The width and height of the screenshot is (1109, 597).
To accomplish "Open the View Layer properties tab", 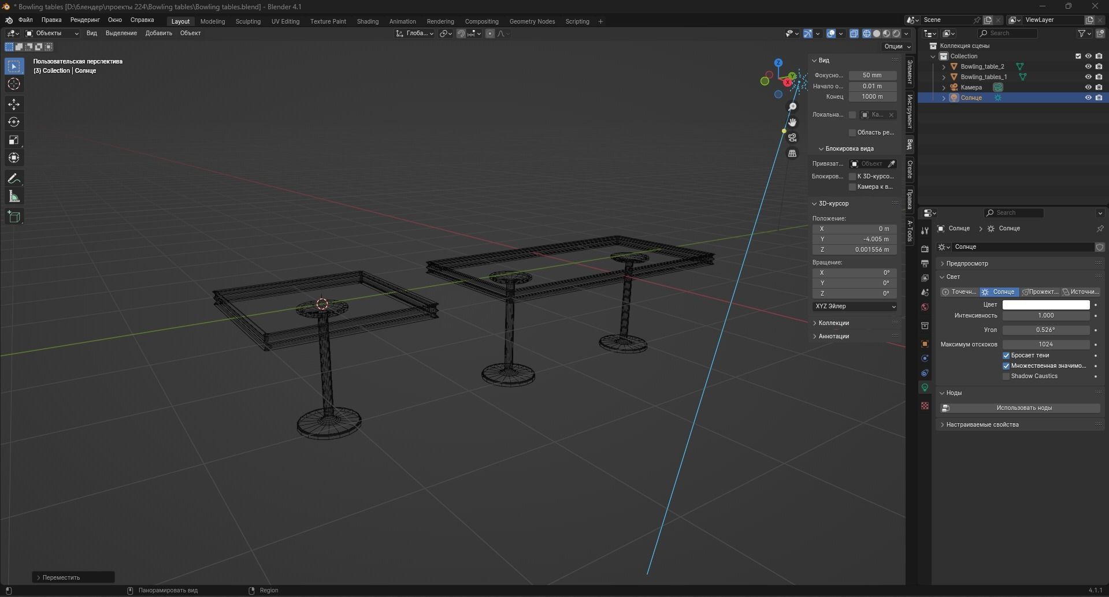I will (x=925, y=278).
